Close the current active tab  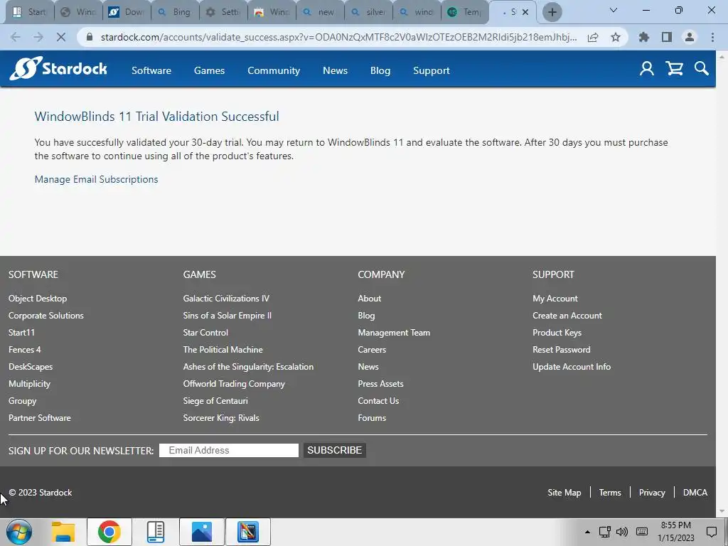525,12
